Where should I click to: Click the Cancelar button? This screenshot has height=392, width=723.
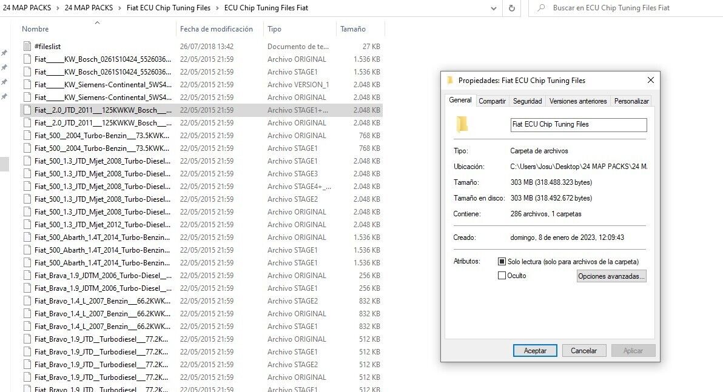tap(583, 351)
